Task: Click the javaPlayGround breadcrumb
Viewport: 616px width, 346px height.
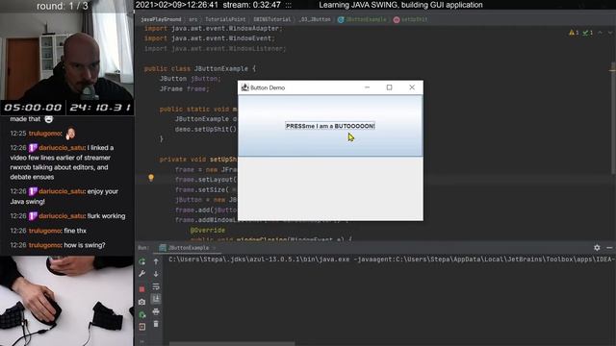Action: (161, 19)
